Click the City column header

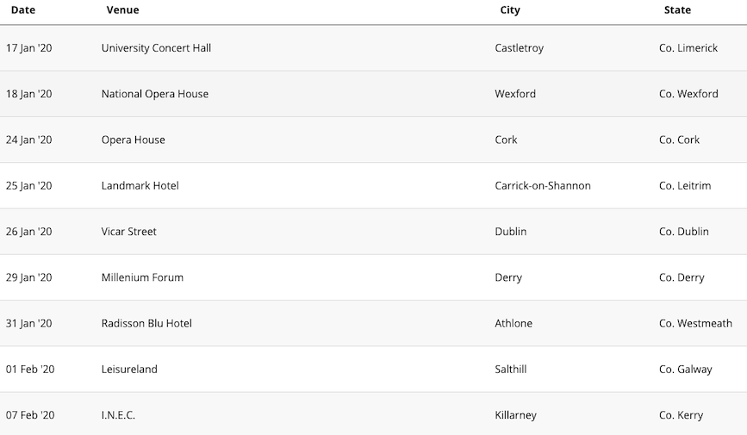coord(510,10)
